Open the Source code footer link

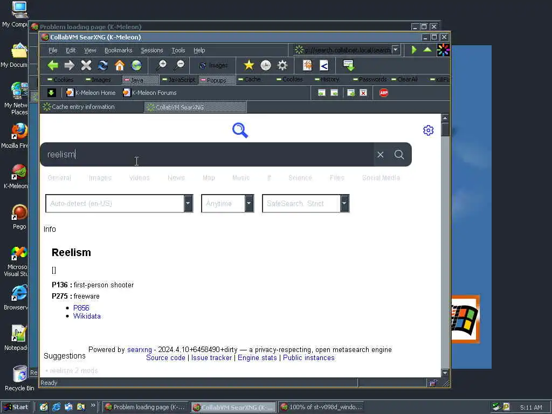165,358
